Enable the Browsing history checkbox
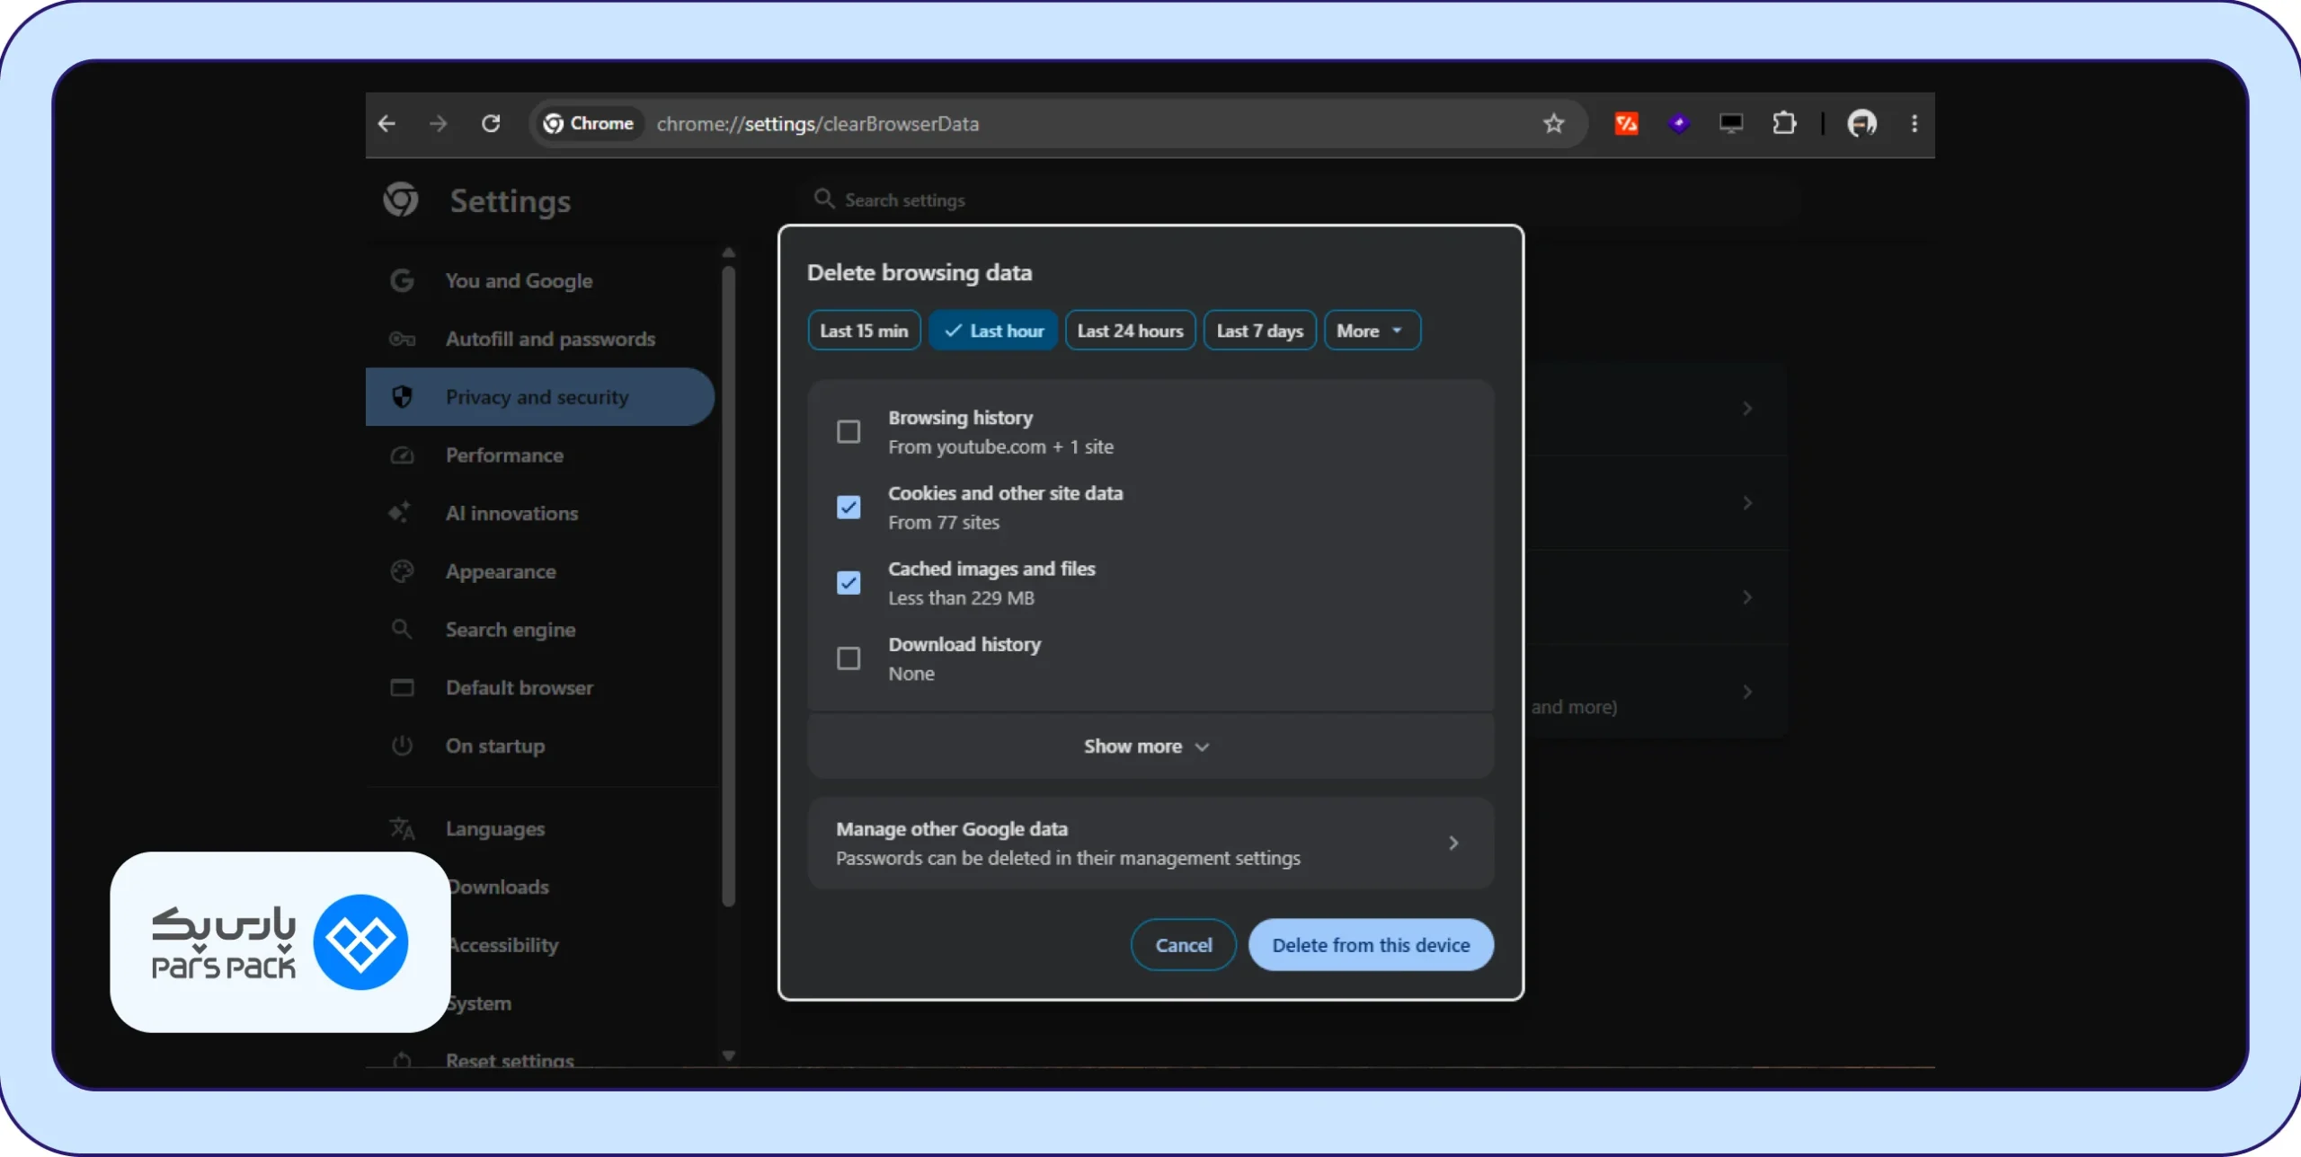 click(848, 432)
